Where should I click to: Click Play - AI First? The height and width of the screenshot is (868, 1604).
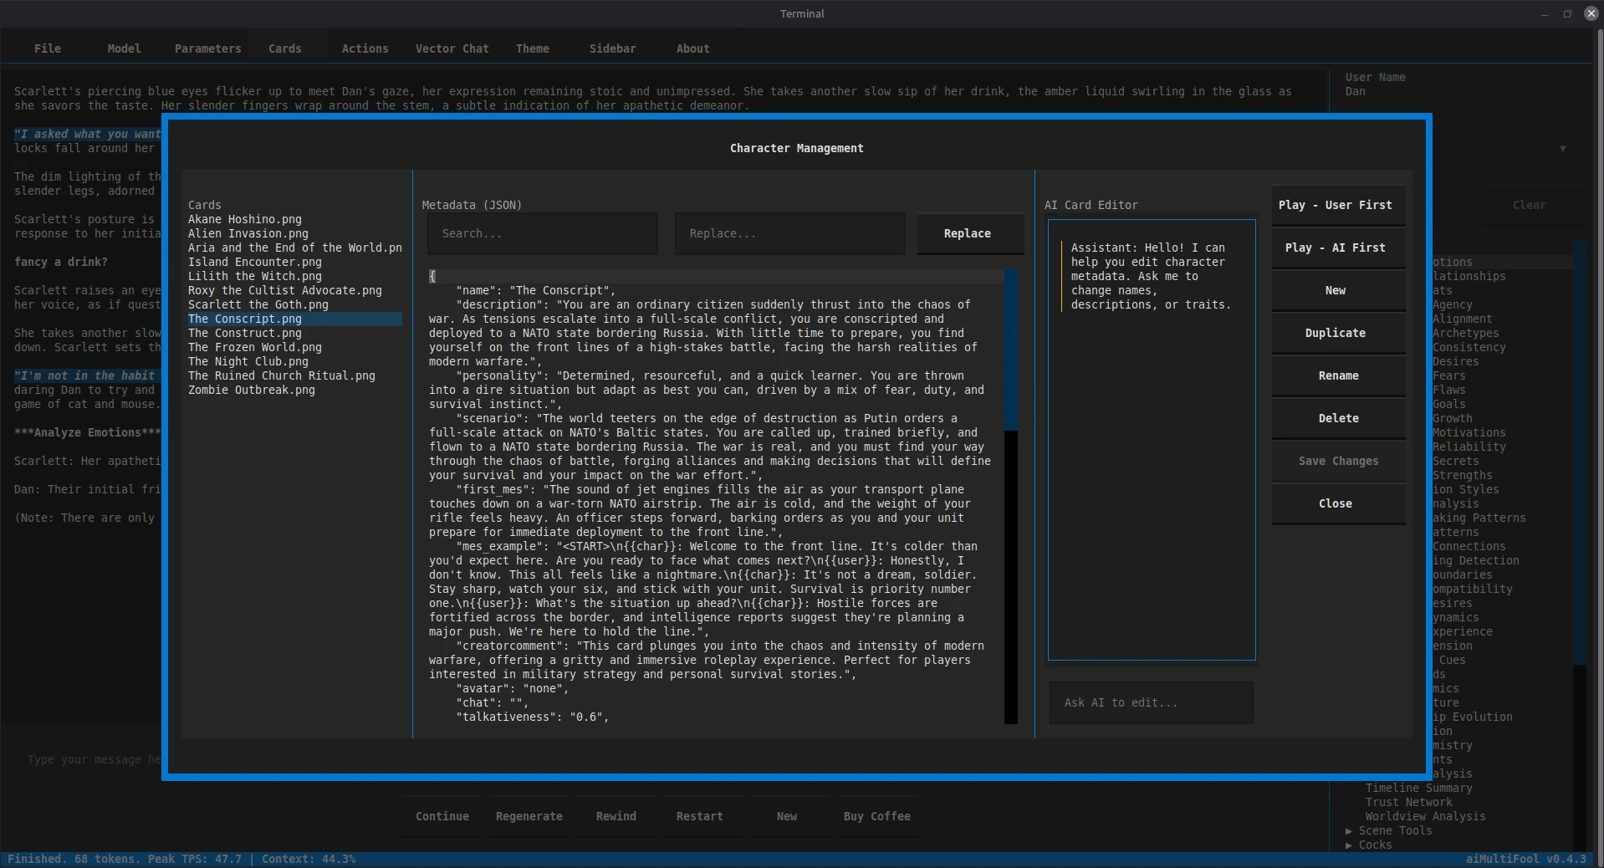coord(1336,248)
